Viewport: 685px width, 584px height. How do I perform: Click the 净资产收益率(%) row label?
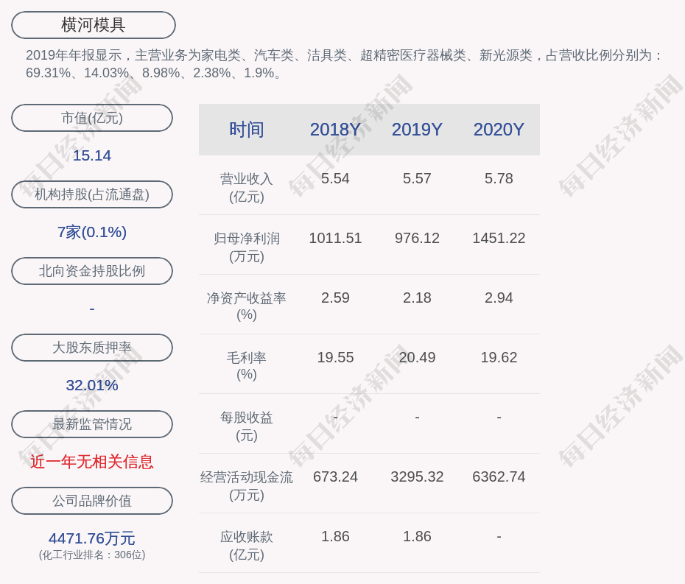[x=247, y=306]
